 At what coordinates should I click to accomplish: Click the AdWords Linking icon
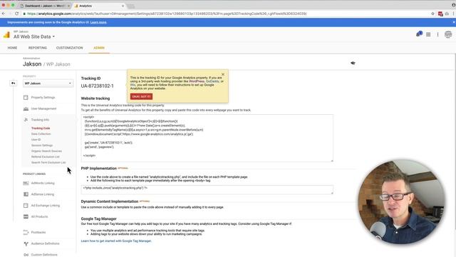tap(26, 183)
